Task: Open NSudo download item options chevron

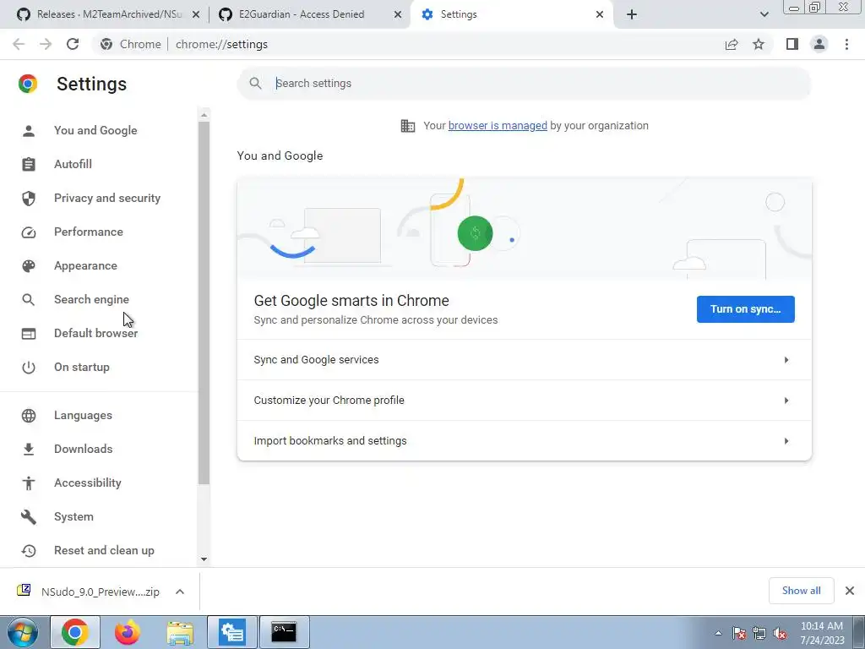Action: pyautogui.click(x=180, y=592)
